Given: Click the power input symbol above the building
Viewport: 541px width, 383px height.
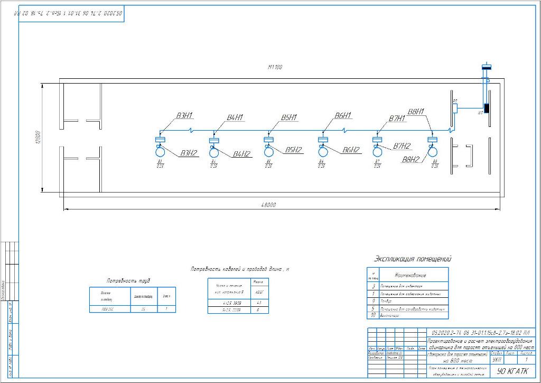Looking at the screenshot, I should [487, 67].
